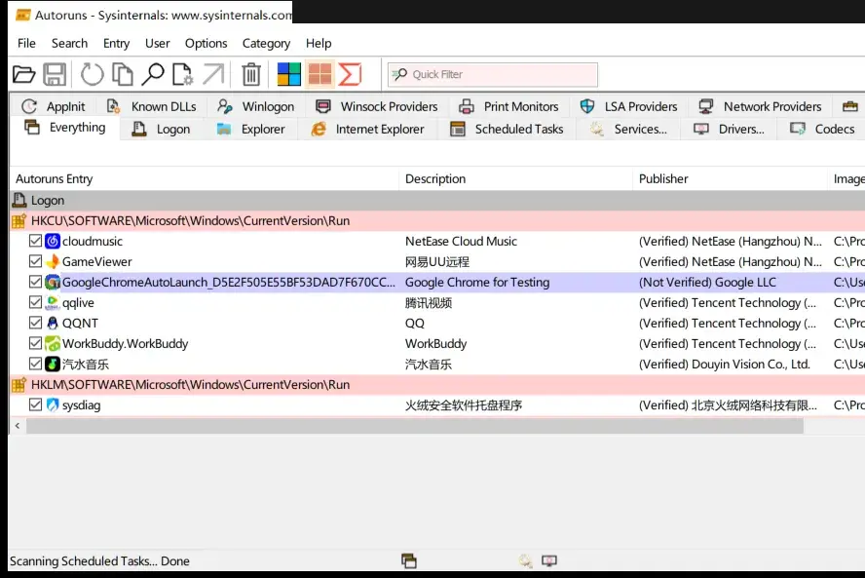The width and height of the screenshot is (865, 578).
Task: Jump to entry with the arrow icon
Action: [213, 74]
